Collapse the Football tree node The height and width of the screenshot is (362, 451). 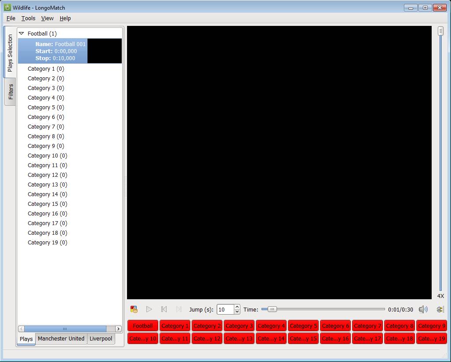click(x=21, y=34)
